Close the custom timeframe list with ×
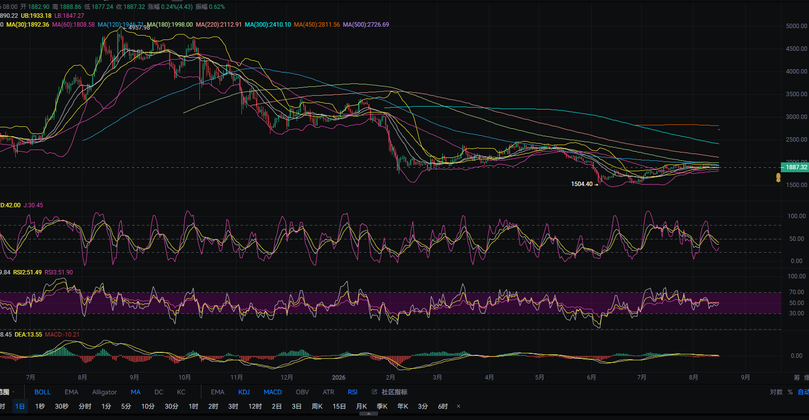 coord(459,406)
